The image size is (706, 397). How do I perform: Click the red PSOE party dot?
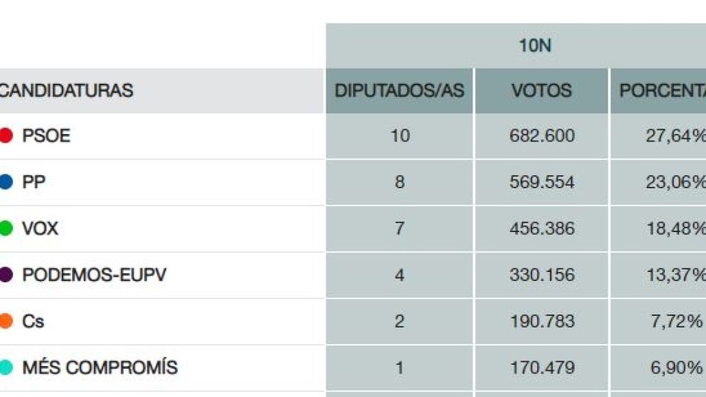click(6, 136)
